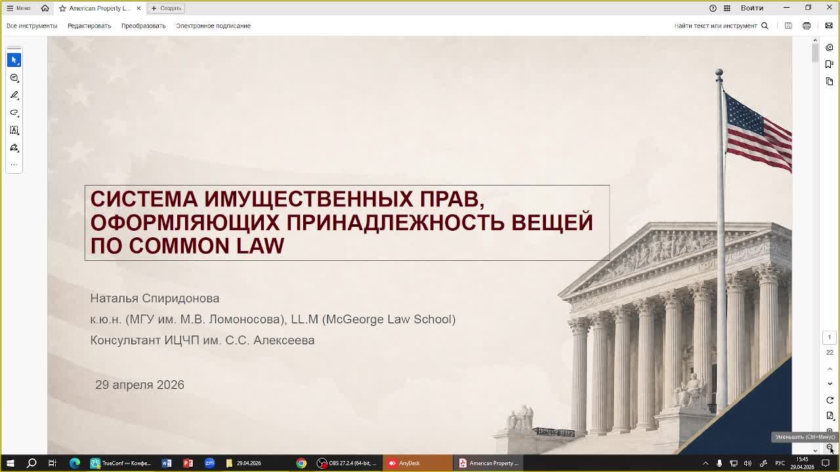Open the fill and sign tool

[14, 148]
